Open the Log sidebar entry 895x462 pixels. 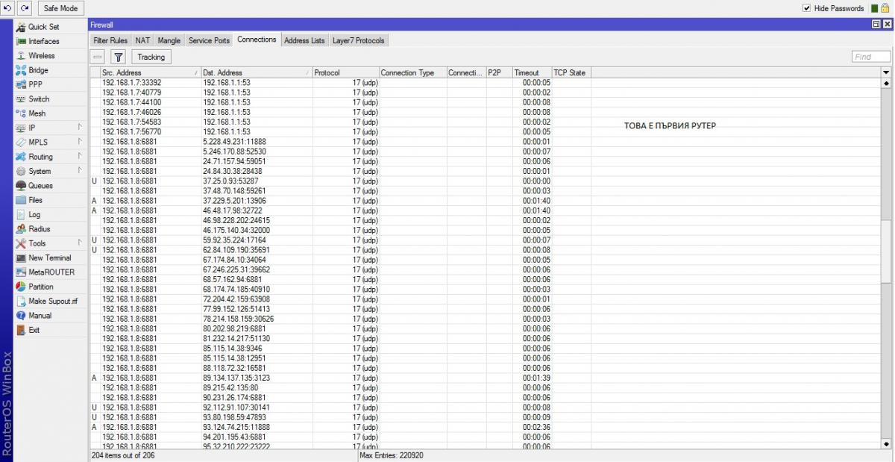34,215
